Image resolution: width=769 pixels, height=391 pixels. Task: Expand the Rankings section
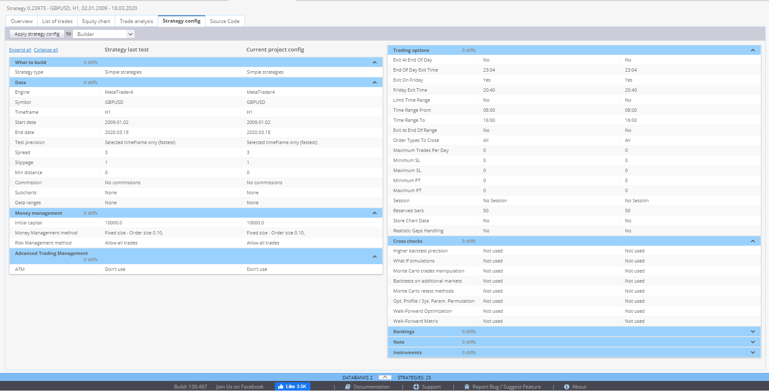(x=753, y=332)
